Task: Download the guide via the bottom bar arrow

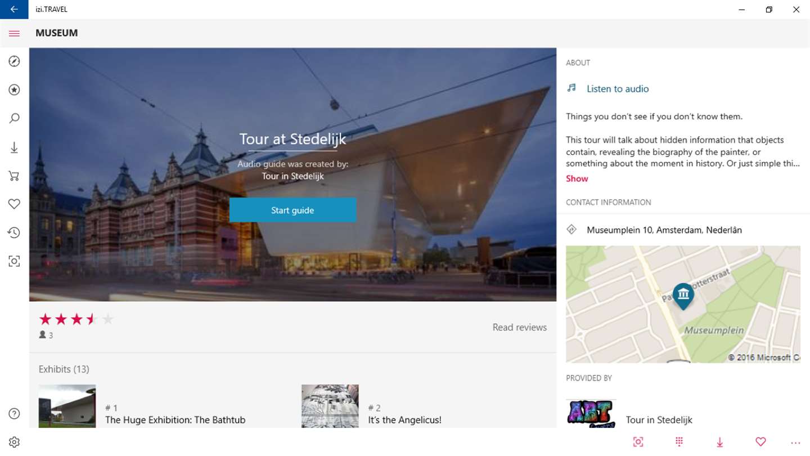Action: click(720, 442)
